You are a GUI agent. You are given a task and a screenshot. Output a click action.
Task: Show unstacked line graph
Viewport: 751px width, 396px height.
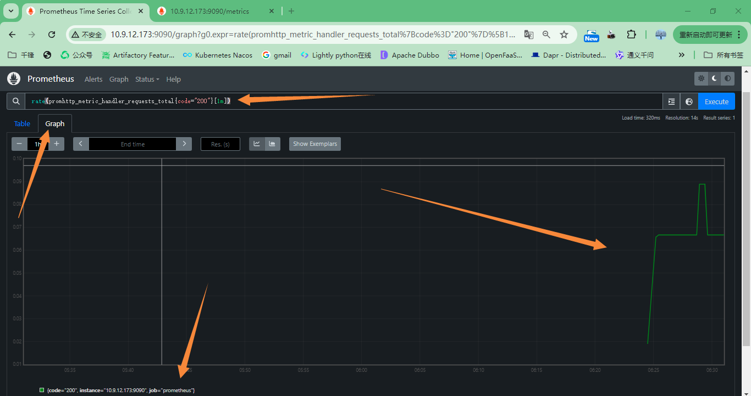(x=257, y=144)
